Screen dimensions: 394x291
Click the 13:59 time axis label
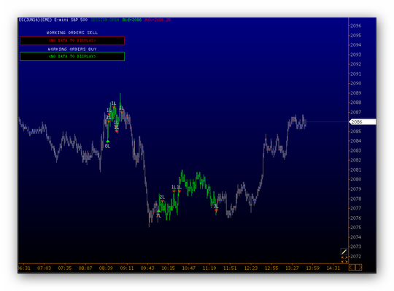click(x=312, y=268)
